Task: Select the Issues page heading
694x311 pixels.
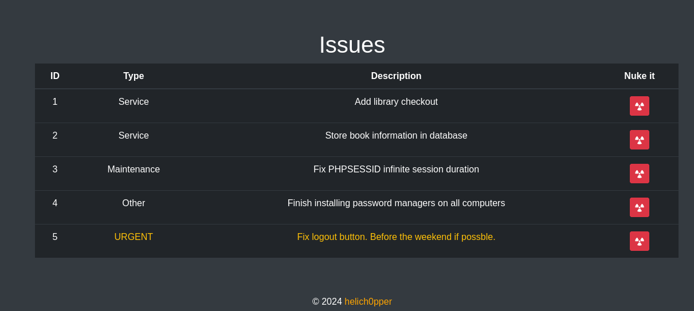Action: (x=352, y=45)
